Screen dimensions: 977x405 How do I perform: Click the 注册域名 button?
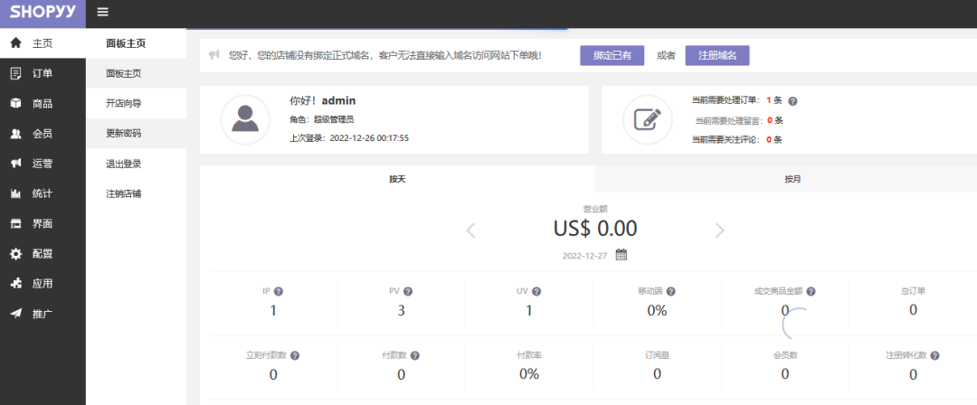coord(717,55)
